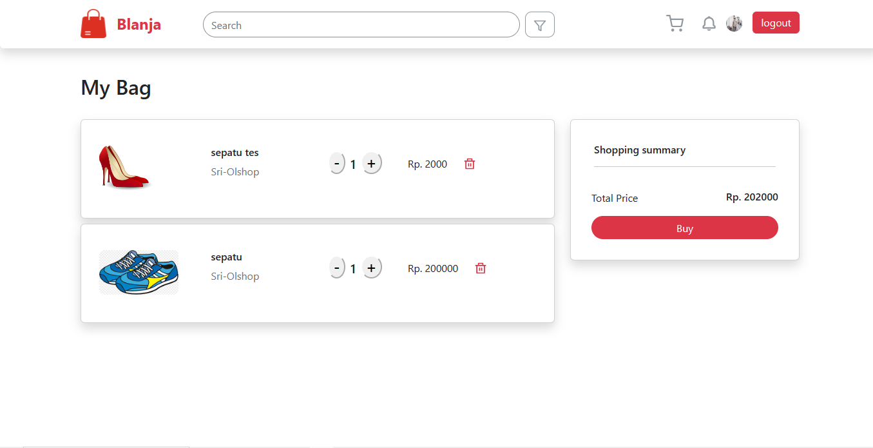
Task: Click the notification bell icon
Action: pyautogui.click(x=709, y=23)
